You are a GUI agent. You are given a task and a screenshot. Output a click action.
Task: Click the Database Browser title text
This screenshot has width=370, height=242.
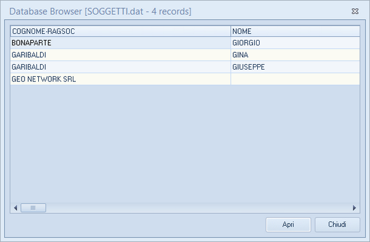coord(101,11)
